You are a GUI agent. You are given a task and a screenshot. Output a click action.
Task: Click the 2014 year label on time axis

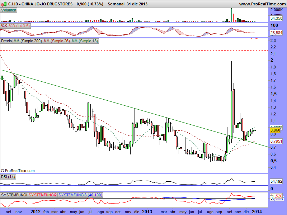257,212
